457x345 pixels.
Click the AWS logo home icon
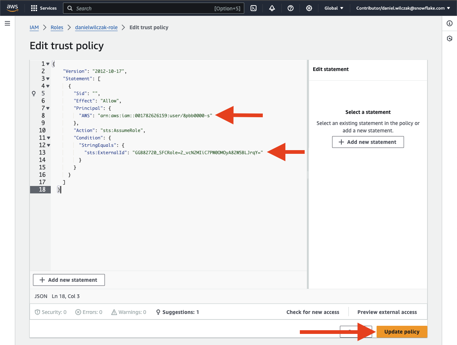coord(13,8)
